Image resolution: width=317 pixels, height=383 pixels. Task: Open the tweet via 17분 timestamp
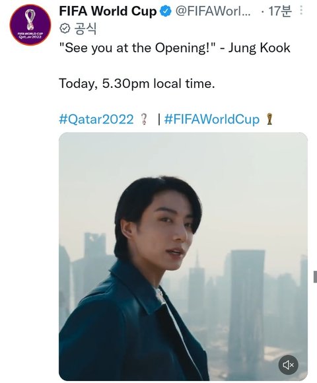point(279,11)
